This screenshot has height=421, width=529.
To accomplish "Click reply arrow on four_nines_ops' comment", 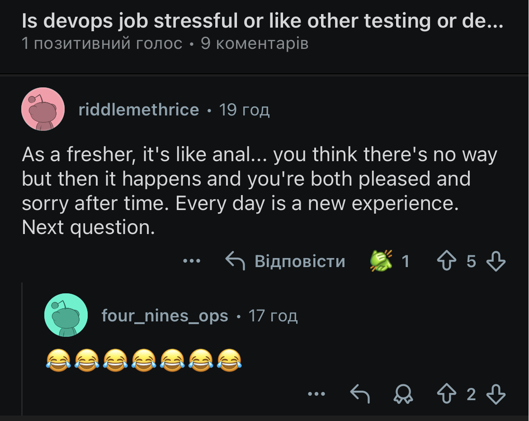I will (x=360, y=394).
